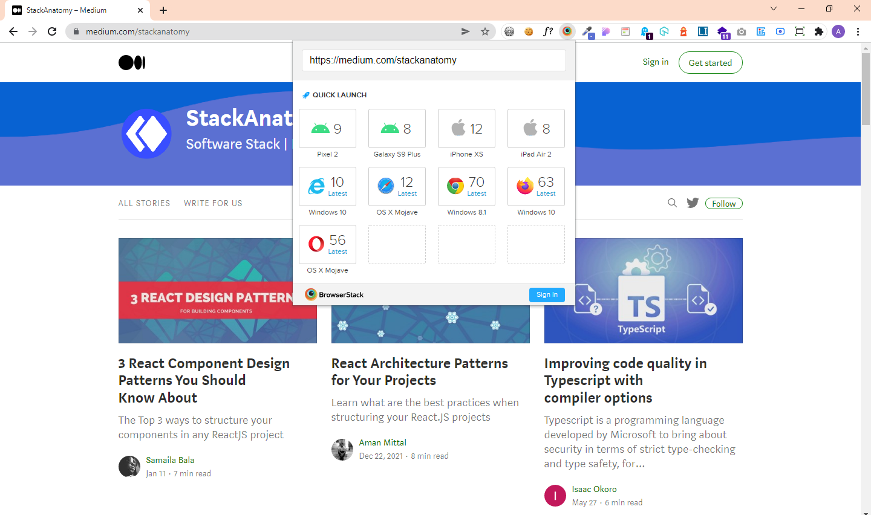The width and height of the screenshot is (871, 515).
Task: Click the Medium logo
Action: 132,62
